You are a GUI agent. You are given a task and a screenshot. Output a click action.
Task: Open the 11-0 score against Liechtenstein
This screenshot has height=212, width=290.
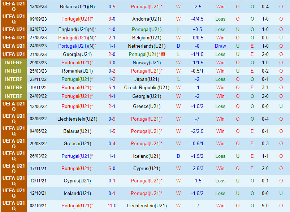[x=112, y=205]
